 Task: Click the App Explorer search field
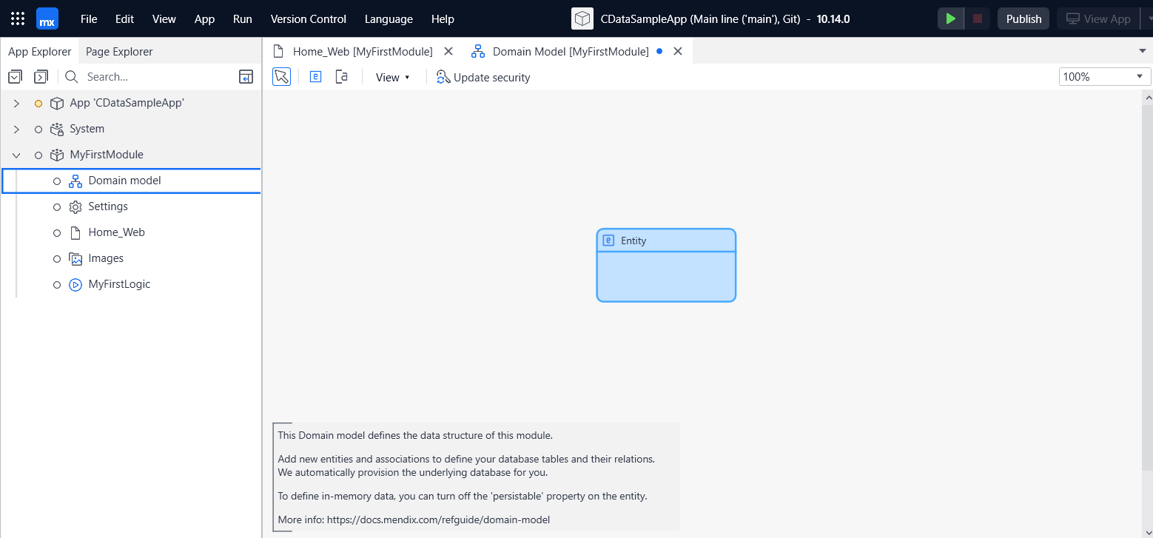(148, 77)
